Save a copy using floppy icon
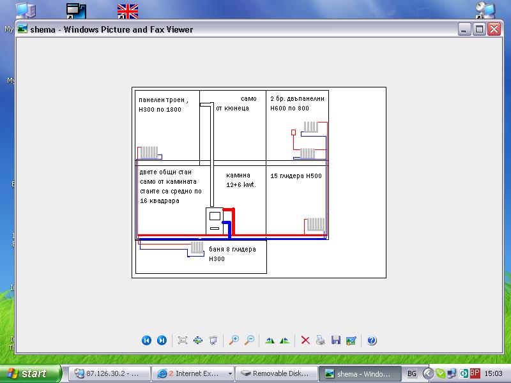 click(336, 341)
